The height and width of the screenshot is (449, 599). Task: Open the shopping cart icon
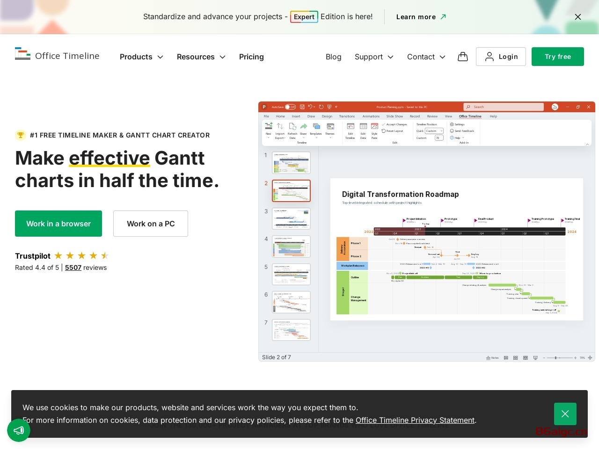463,57
